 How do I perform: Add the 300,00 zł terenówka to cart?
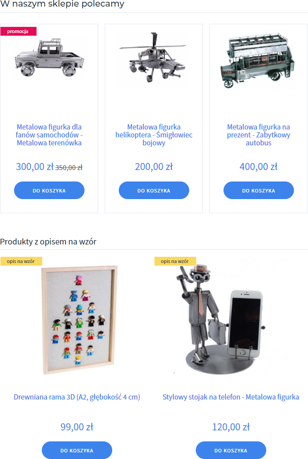49,190
